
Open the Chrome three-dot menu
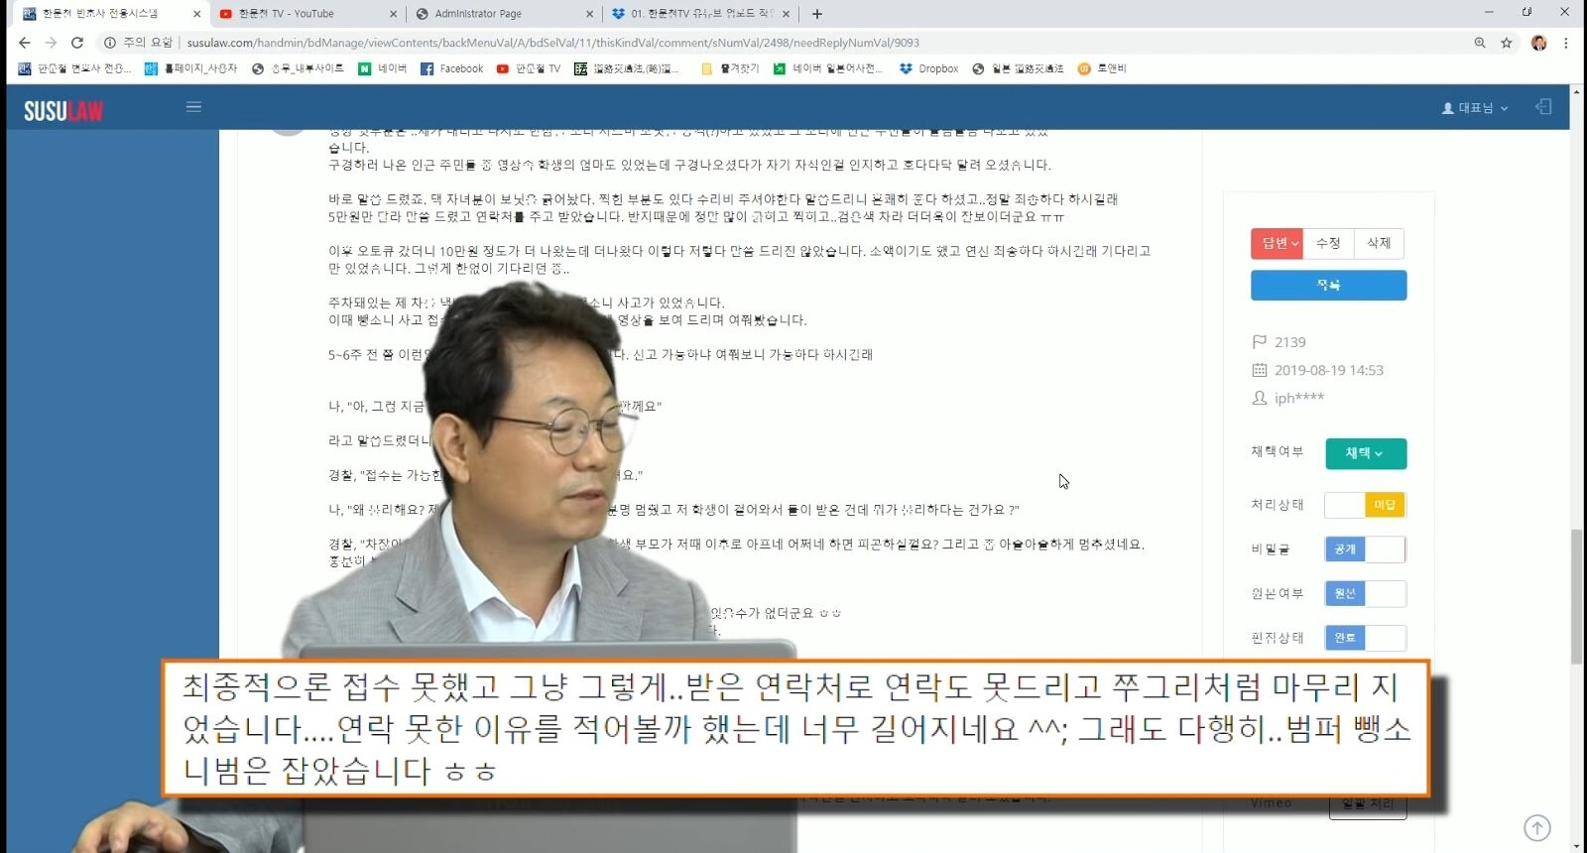click(1566, 43)
